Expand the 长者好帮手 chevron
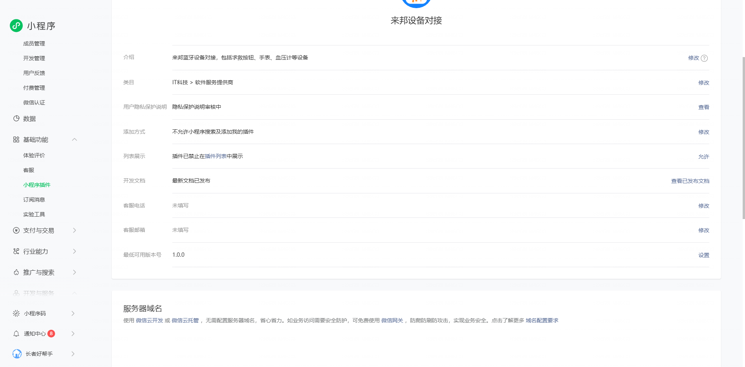Viewport: 745px width, 367px height. click(x=73, y=354)
